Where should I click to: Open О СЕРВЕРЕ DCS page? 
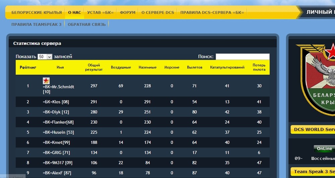click(x=158, y=12)
